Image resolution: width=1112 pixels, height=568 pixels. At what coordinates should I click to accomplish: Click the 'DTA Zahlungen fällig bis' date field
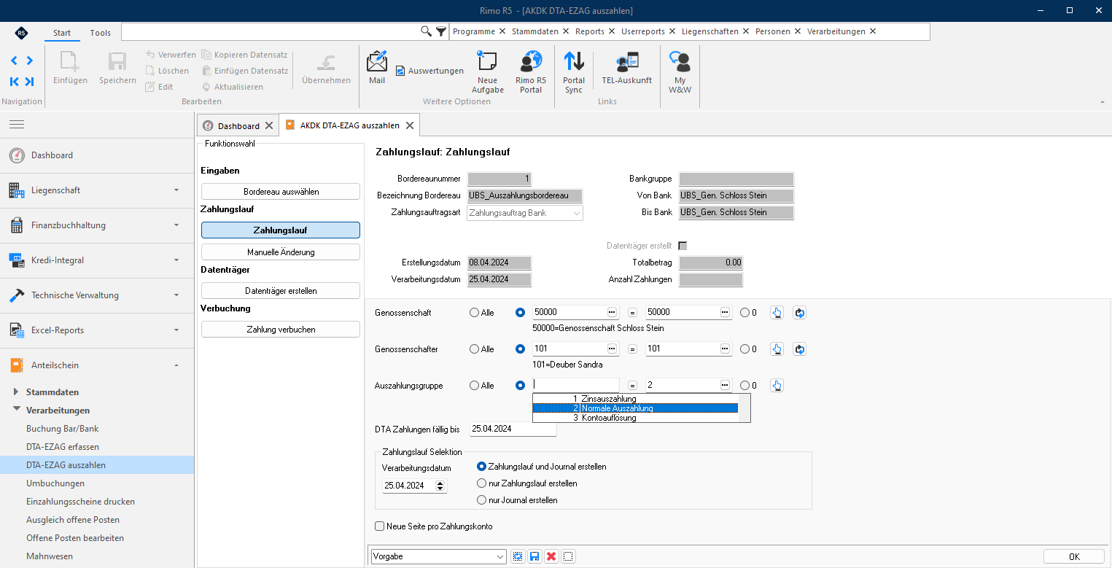(513, 429)
